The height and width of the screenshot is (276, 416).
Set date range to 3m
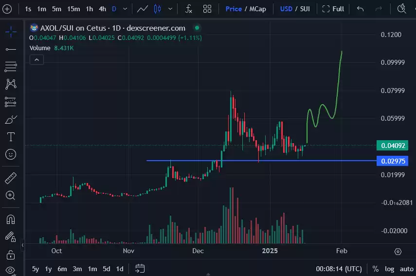point(77,269)
